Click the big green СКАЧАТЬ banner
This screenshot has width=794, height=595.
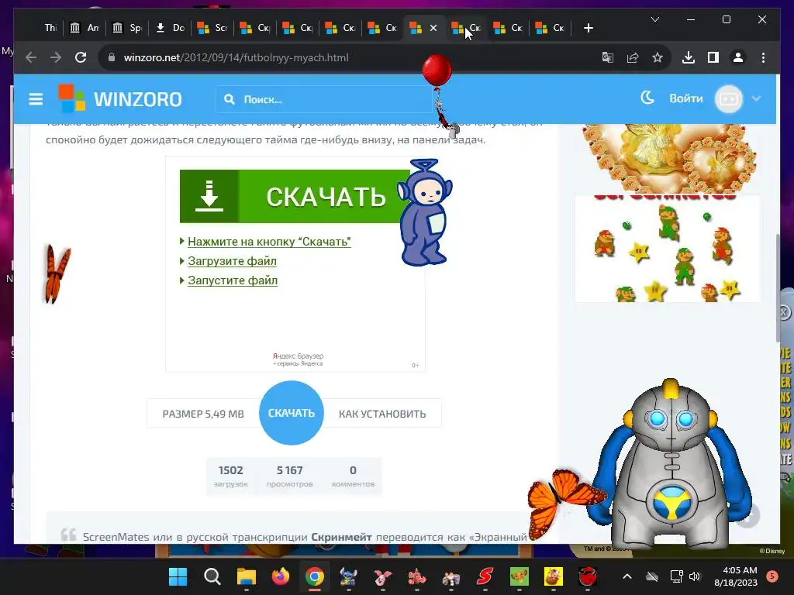295,196
